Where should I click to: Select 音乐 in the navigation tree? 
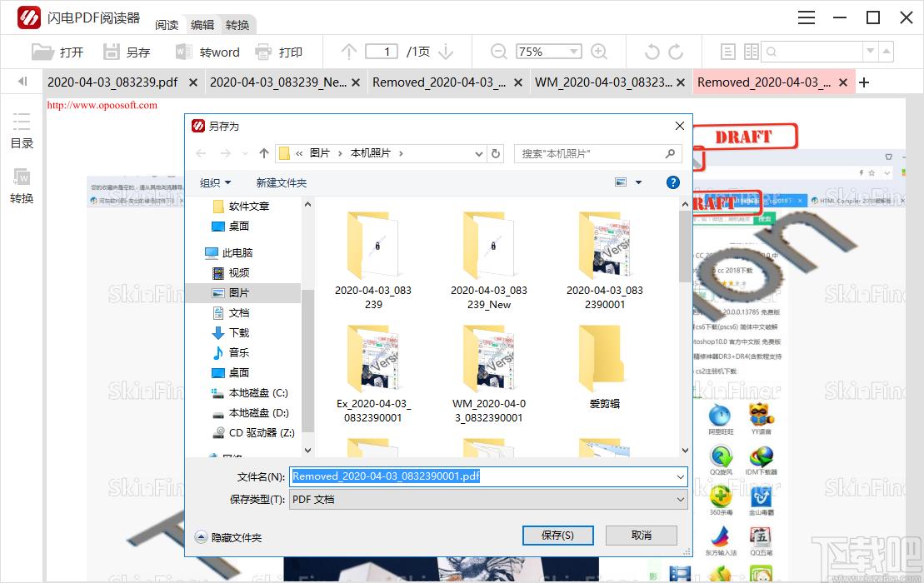(x=232, y=353)
